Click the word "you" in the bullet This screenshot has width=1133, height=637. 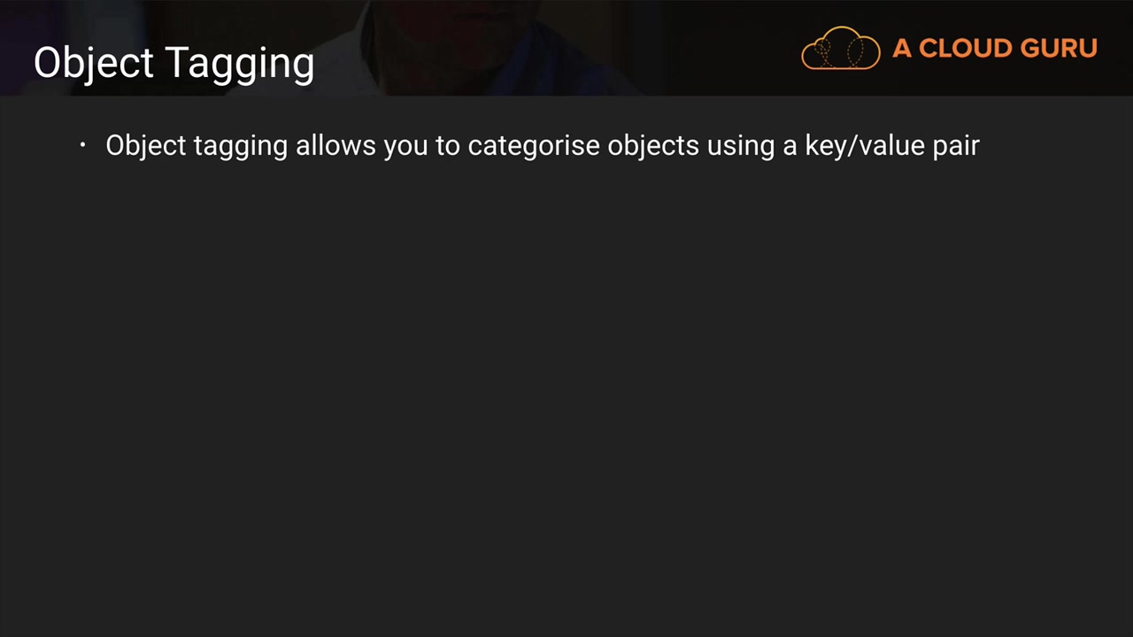[x=405, y=145]
